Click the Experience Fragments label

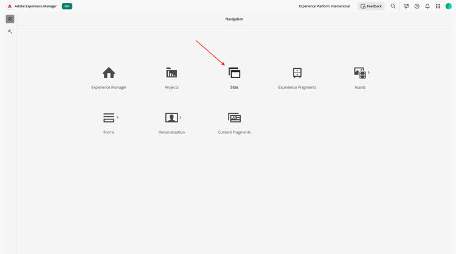[297, 87]
